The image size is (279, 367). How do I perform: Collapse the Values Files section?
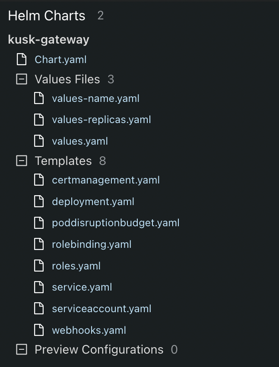(22, 79)
